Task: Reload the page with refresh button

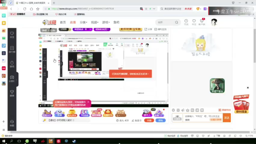Action: coord(24,9)
